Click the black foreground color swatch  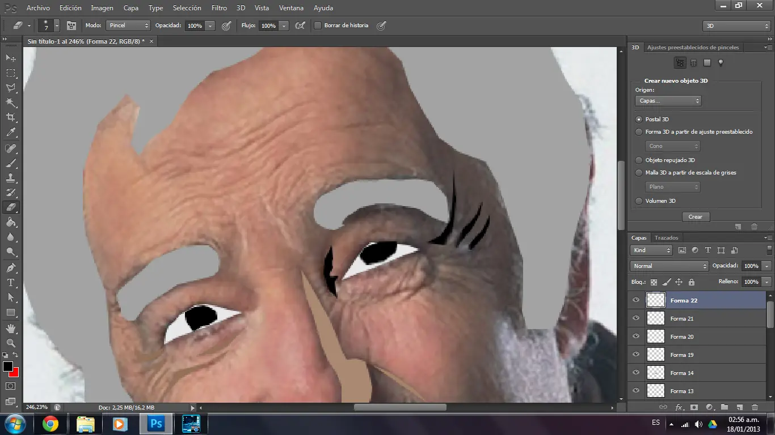click(7, 367)
